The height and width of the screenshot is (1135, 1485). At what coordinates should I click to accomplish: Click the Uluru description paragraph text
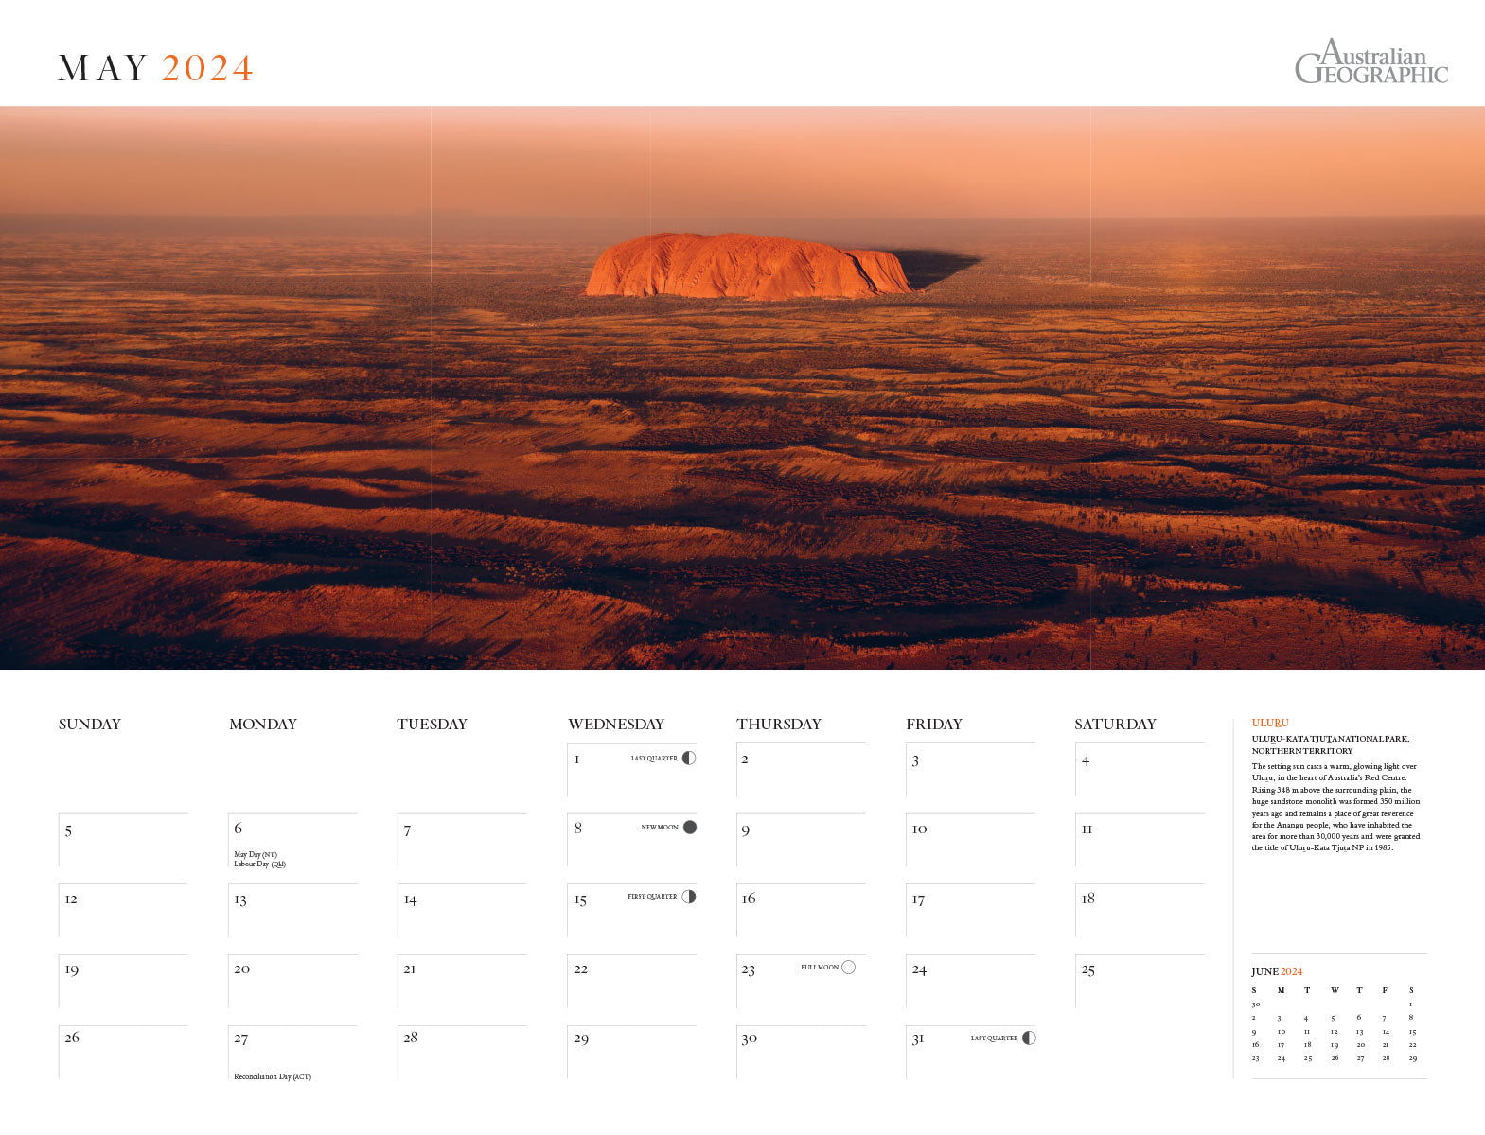coord(1335,807)
